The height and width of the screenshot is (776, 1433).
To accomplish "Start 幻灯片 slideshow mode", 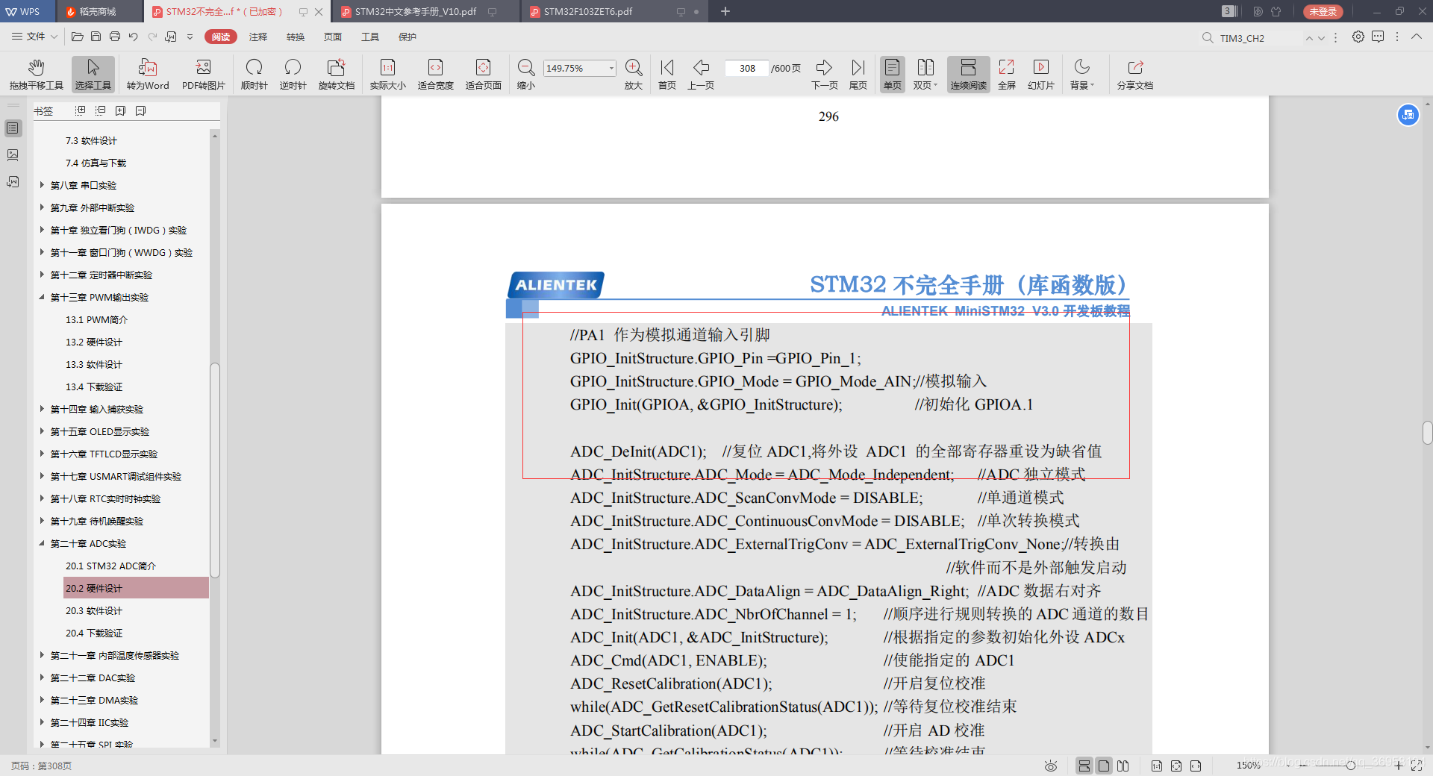I will coord(1040,75).
